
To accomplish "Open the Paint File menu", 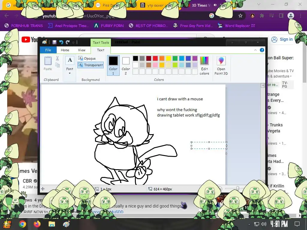I will tap(48, 50).
